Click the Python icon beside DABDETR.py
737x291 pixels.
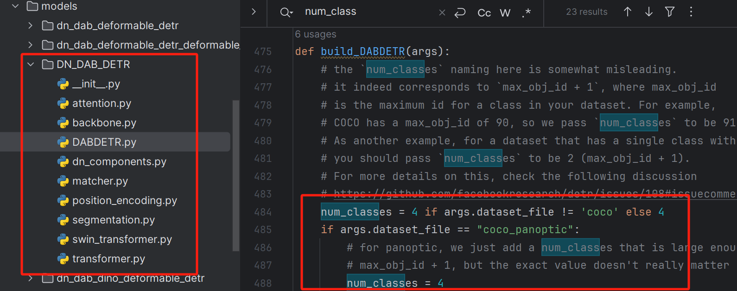pos(63,142)
